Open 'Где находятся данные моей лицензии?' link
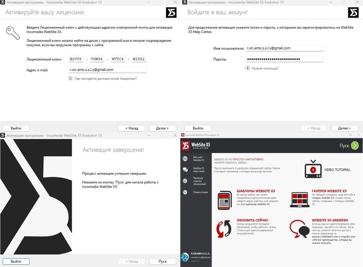The height and width of the screenshot is (267, 363). point(106,79)
